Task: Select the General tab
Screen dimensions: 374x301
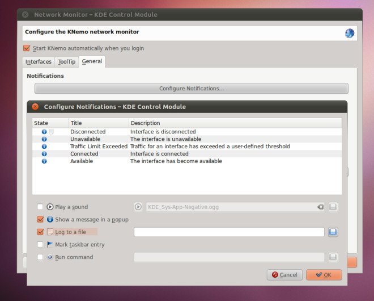Action: (92, 61)
